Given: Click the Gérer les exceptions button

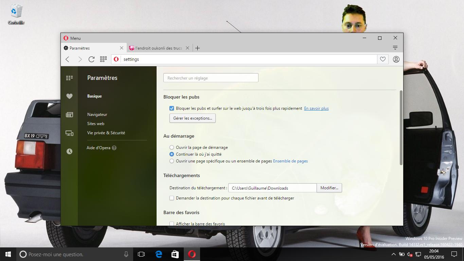Looking at the screenshot, I should pyautogui.click(x=192, y=118).
